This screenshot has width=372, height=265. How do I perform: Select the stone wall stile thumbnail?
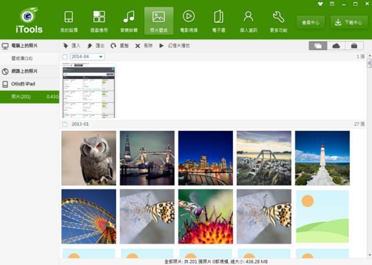(264, 158)
